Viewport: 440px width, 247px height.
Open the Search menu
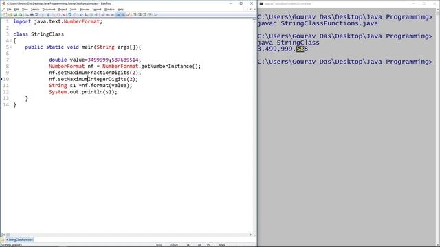[35, 10]
